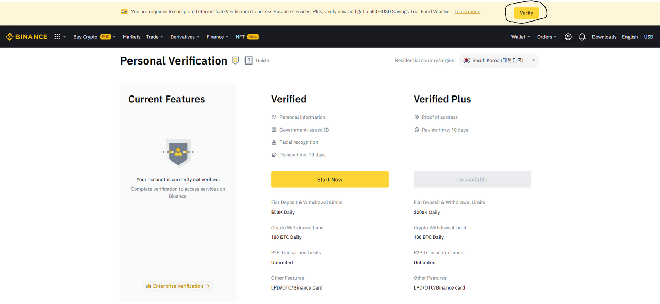
Task: Change the USD currency setting
Action: click(649, 37)
